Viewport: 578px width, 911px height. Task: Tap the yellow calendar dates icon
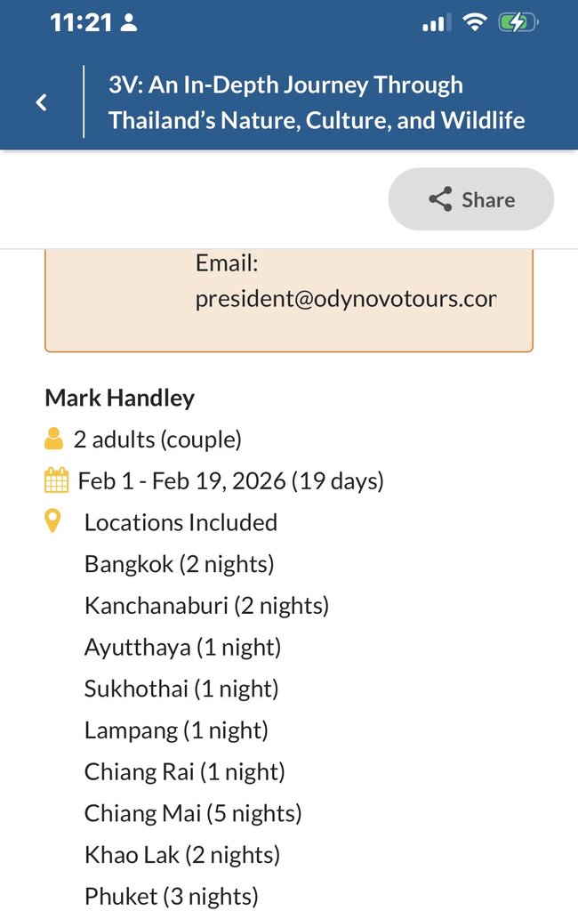click(x=55, y=481)
